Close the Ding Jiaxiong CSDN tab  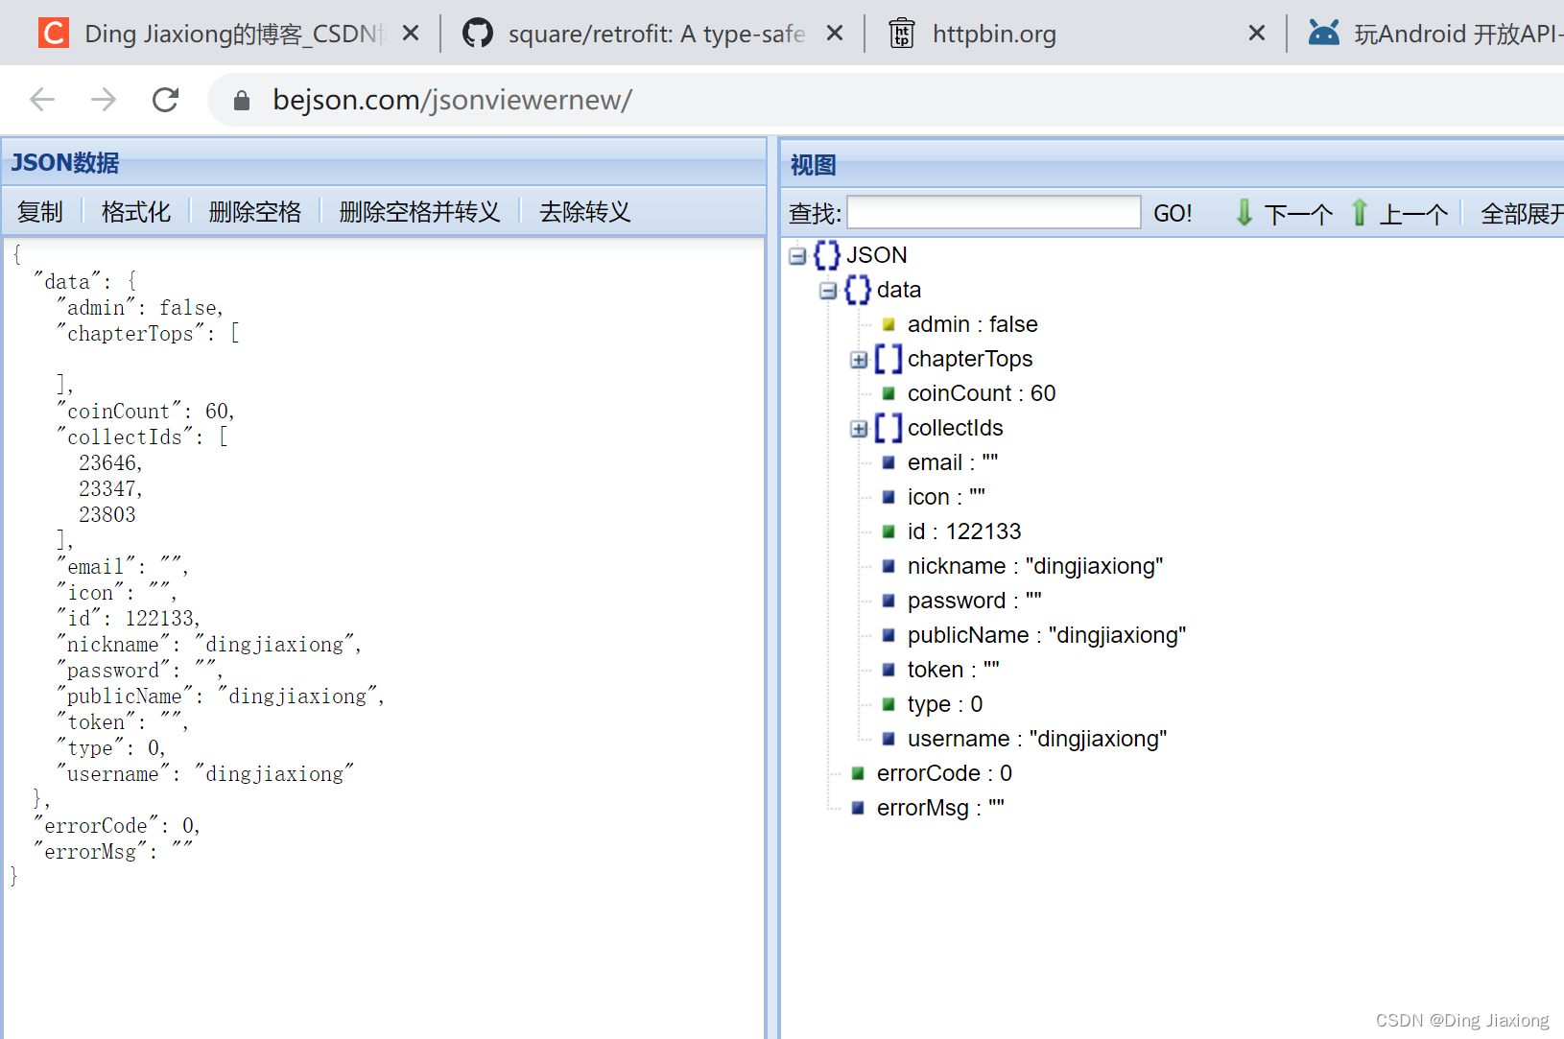pos(411,34)
